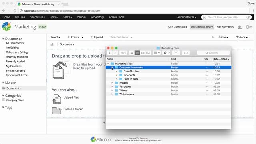
Task: Switch Finder to column view
Action: coord(143,53)
